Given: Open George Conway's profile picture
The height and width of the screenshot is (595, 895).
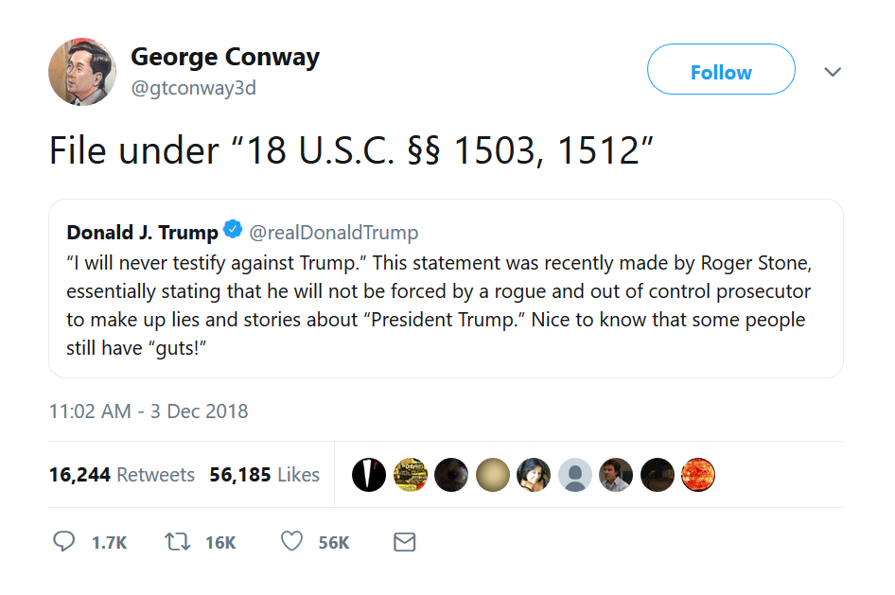Looking at the screenshot, I should (x=82, y=72).
